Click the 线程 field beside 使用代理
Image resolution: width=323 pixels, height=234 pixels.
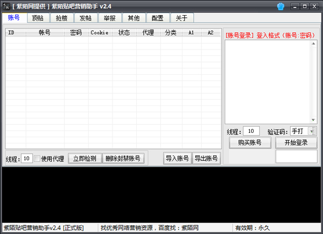26,159
